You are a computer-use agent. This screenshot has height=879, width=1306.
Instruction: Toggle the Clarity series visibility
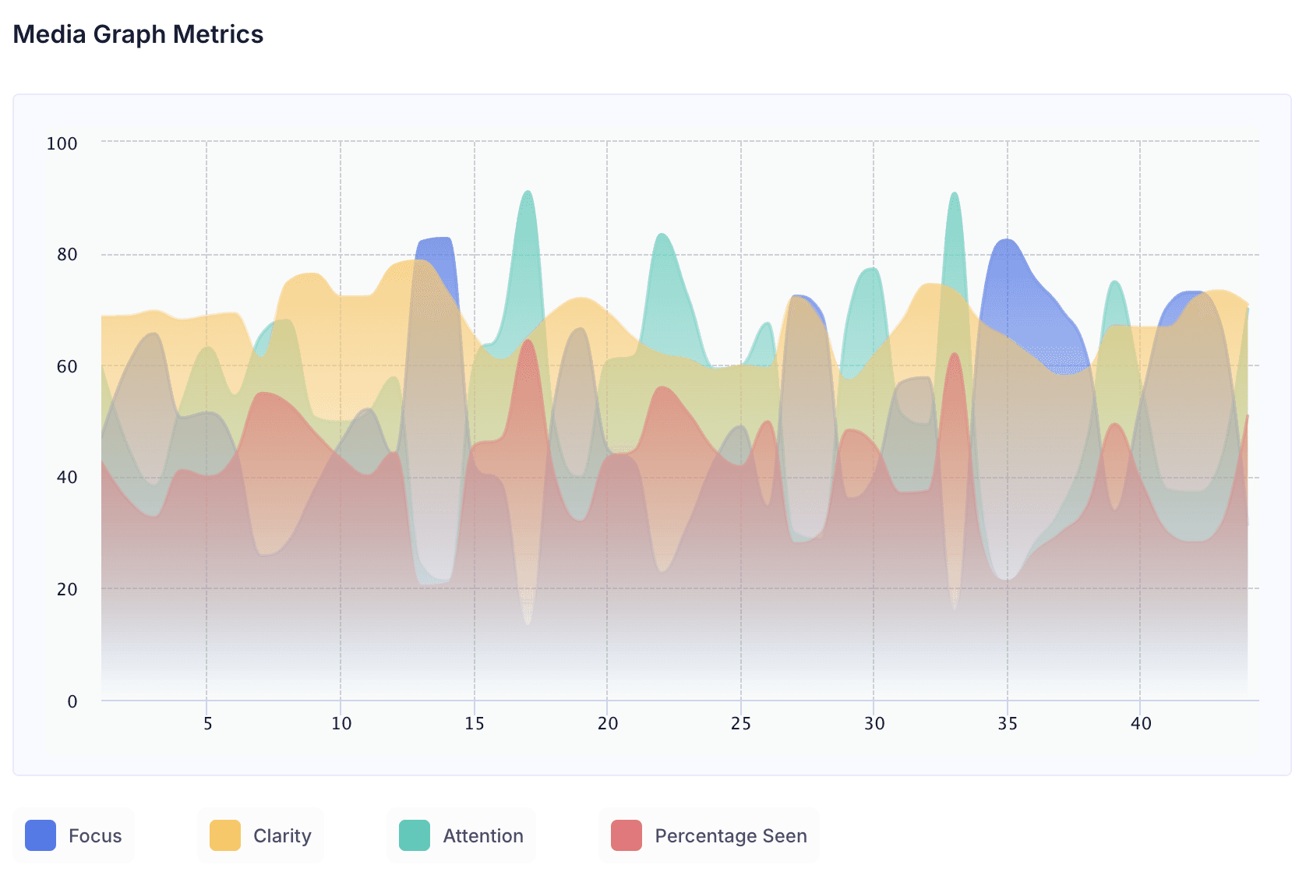[x=261, y=835]
